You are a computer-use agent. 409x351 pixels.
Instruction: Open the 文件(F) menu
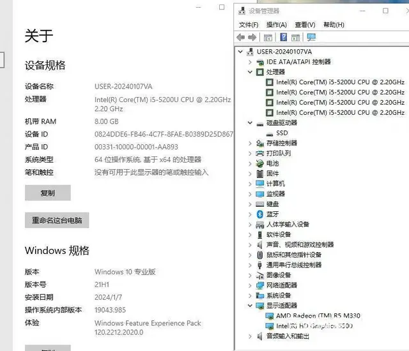pos(249,25)
